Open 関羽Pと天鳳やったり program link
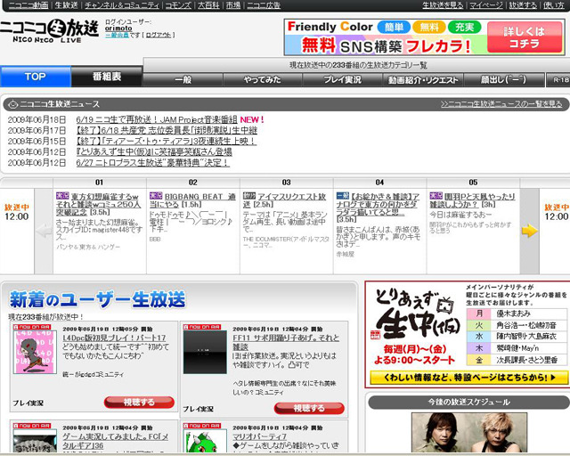570x456 pixels. tap(473, 200)
